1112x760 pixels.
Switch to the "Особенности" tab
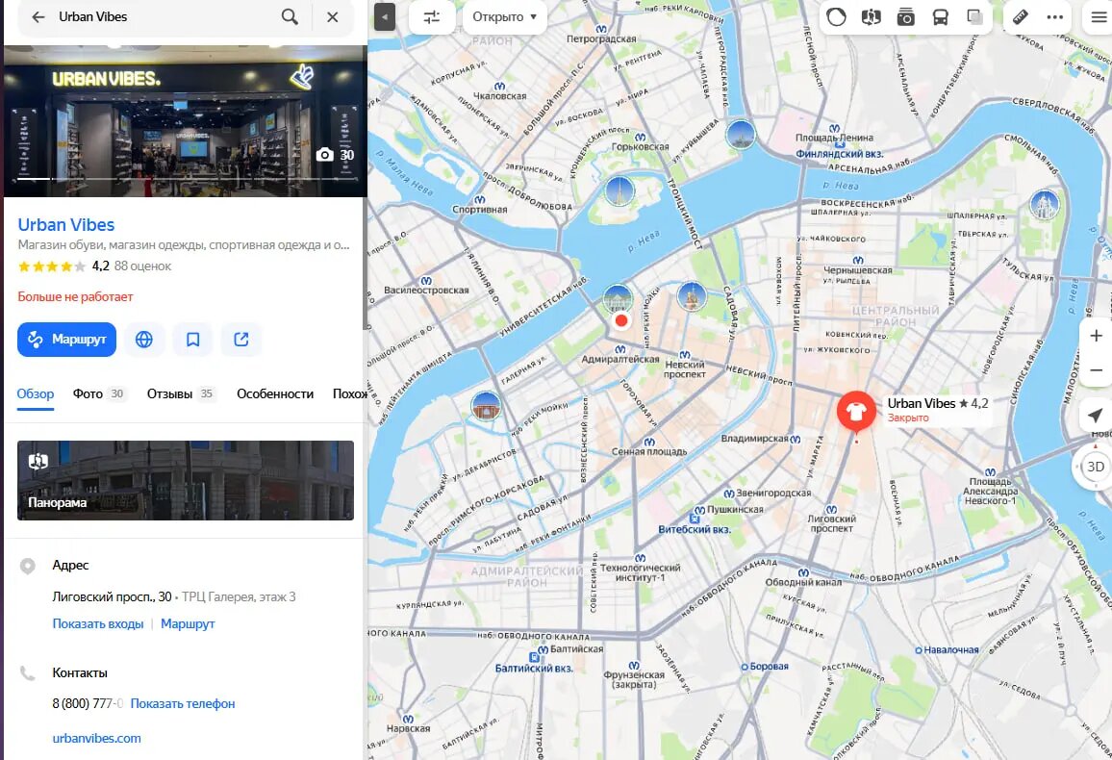tap(275, 394)
